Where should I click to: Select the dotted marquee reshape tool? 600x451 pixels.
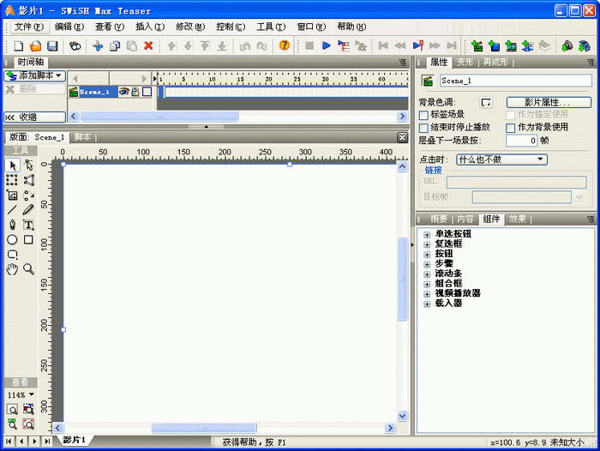[x=12, y=180]
